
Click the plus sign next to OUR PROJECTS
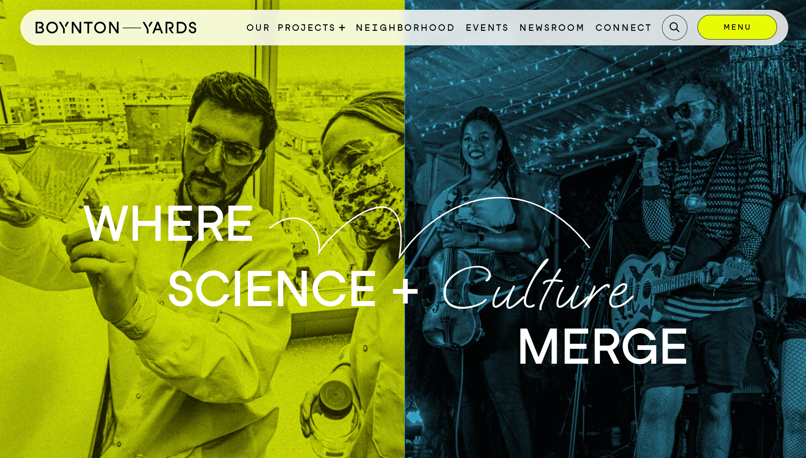(x=344, y=27)
